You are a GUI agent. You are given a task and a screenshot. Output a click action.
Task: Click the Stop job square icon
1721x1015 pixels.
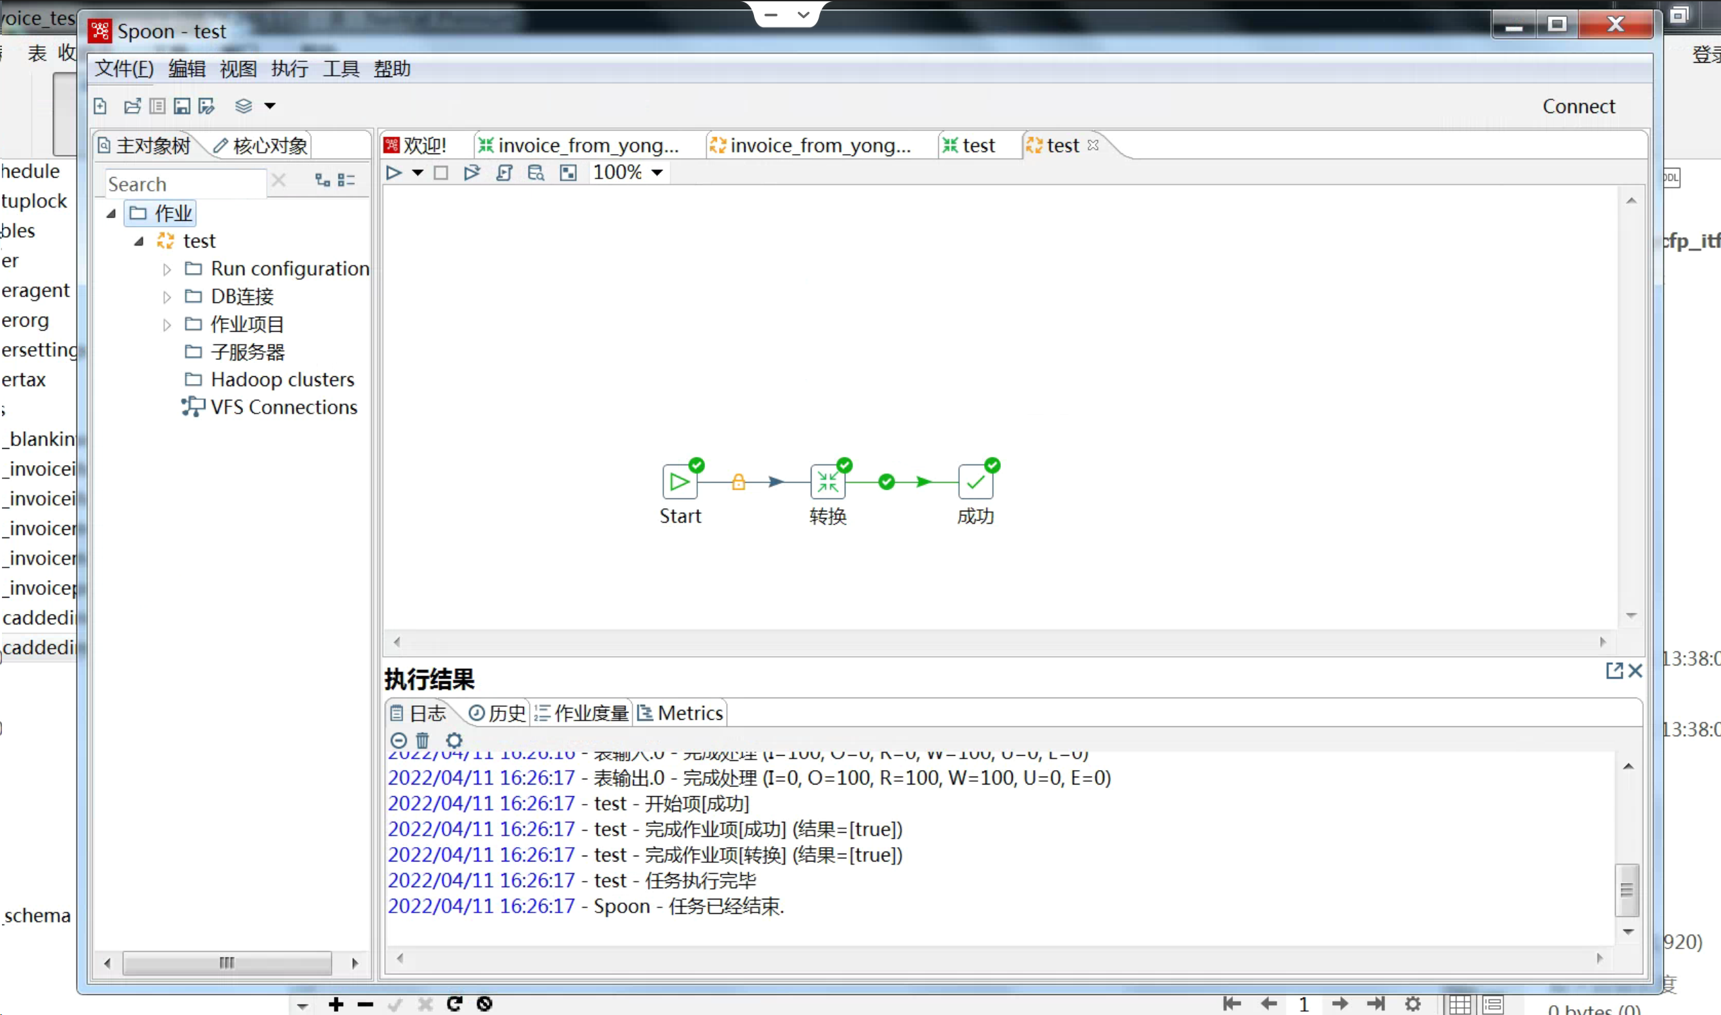click(x=441, y=173)
